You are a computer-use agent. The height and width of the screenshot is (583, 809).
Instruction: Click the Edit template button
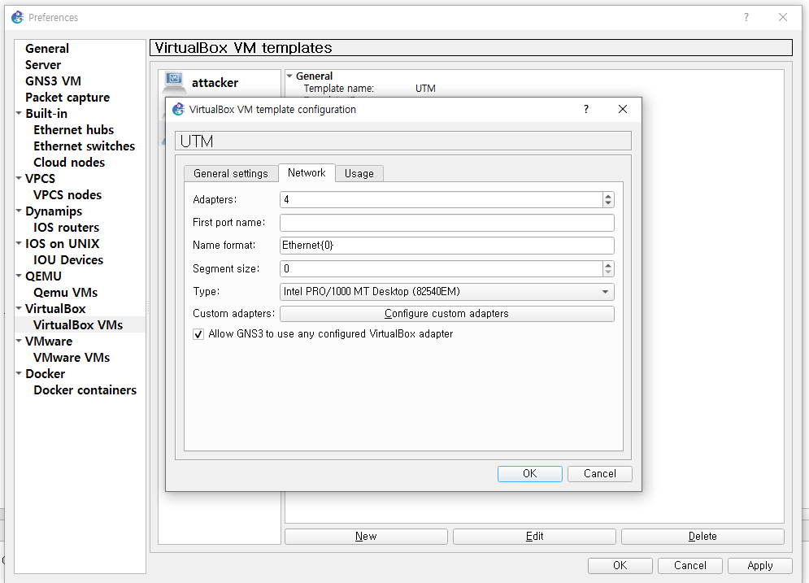(534, 537)
